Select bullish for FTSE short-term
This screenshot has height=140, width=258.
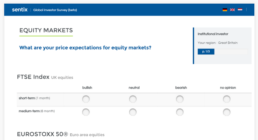[x=86, y=99]
